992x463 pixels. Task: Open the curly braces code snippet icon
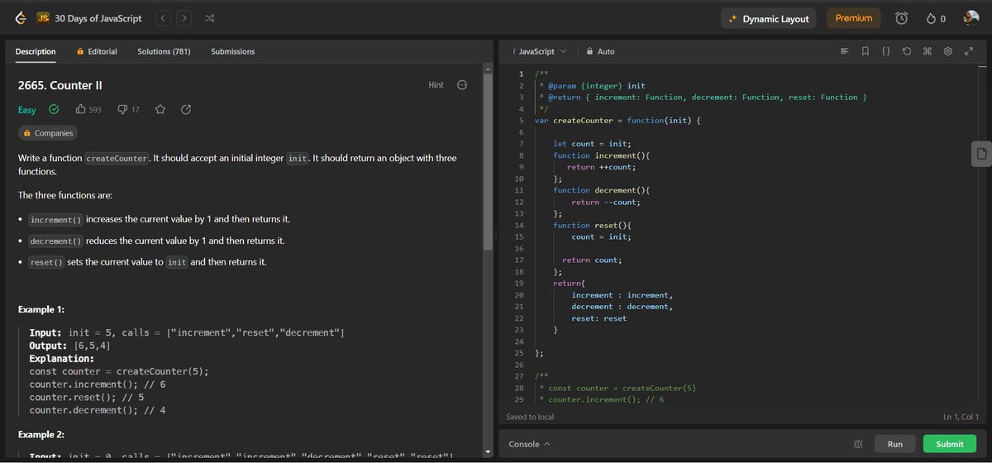pyautogui.click(x=885, y=51)
